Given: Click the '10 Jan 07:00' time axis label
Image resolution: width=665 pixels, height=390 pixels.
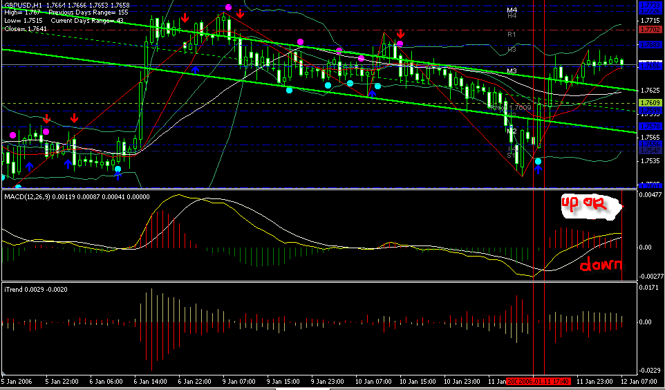Looking at the screenshot, I should click(373, 381).
